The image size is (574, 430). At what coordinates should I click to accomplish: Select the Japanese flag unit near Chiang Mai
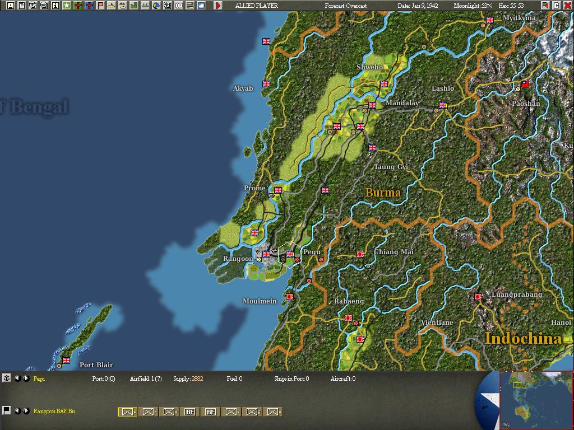[360, 254]
